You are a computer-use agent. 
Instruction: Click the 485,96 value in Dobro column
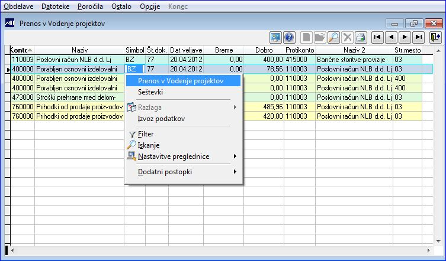click(x=264, y=107)
